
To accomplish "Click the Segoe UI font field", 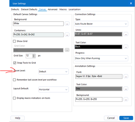I will point(99,77).
